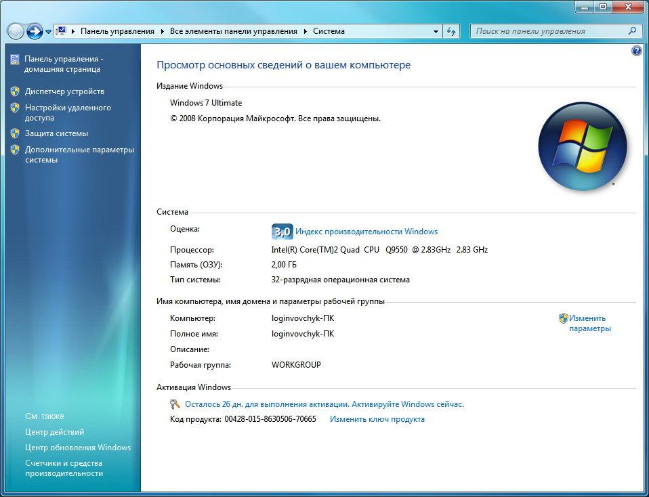Click Windows 7 Ultimate edition text
This screenshot has width=649, height=497.
[206, 103]
